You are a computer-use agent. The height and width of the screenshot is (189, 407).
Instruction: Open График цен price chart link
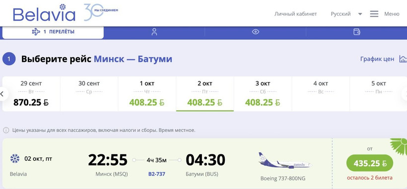point(377,59)
